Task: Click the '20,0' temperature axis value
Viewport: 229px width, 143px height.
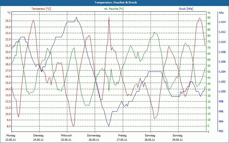Action: pos(8,52)
